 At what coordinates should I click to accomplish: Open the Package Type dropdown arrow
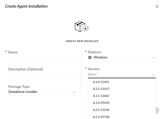tap(74, 92)
